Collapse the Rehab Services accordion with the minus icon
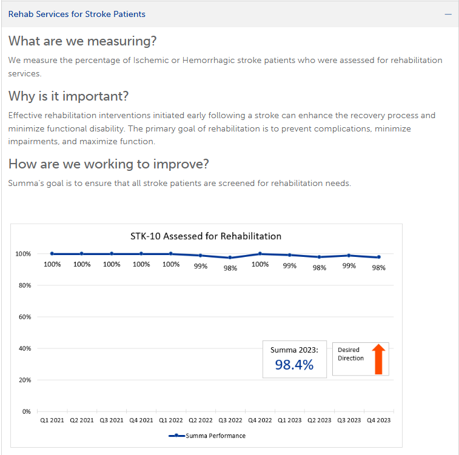 pos(448,14)
